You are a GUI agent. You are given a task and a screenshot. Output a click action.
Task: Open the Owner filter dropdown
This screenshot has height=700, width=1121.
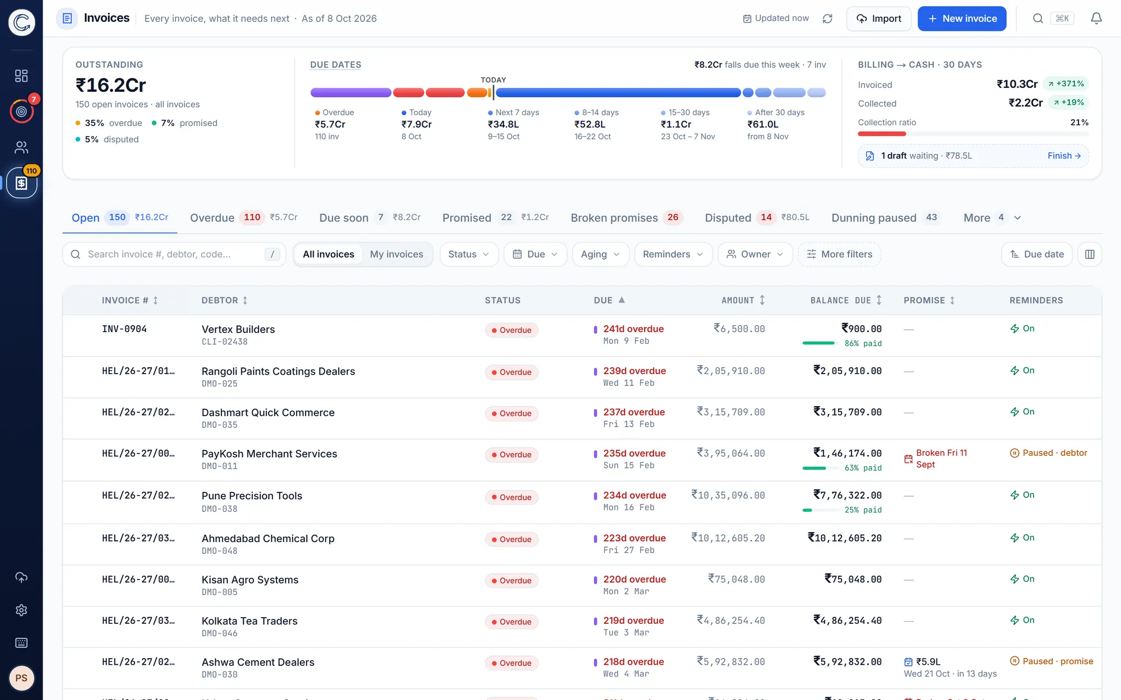click(x=755, y=254)
